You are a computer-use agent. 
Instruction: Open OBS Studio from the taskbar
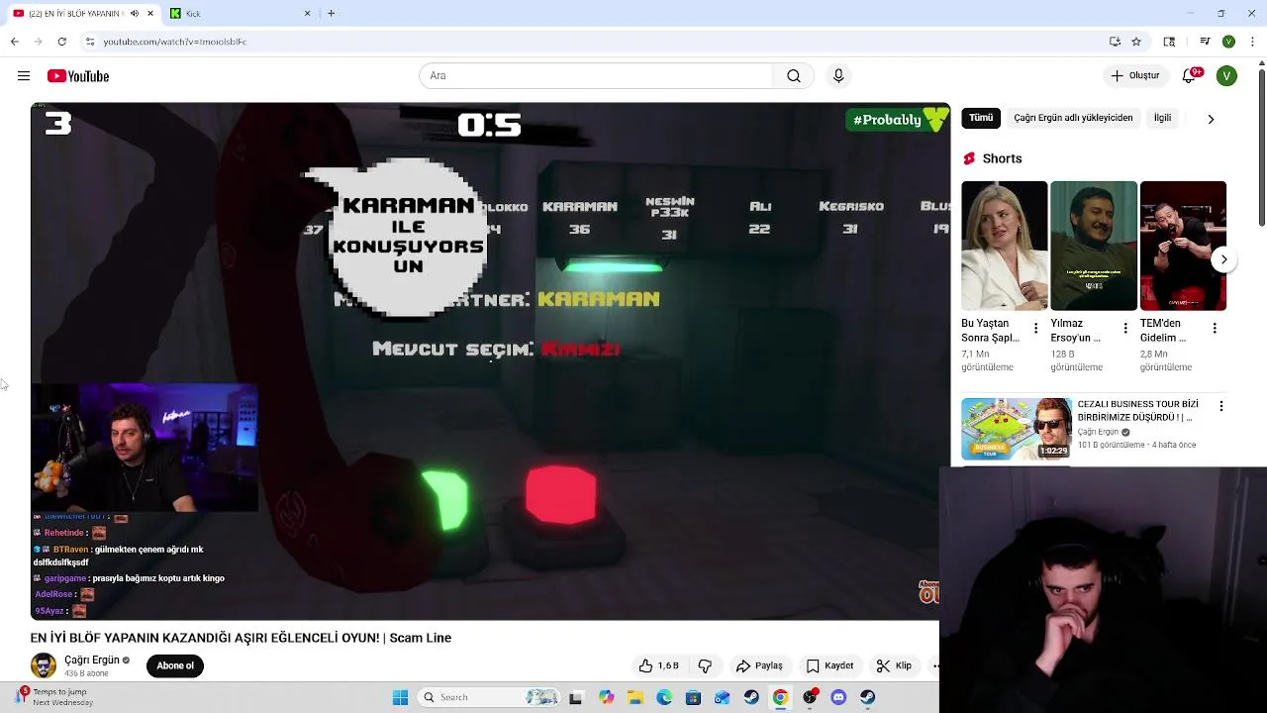(810, 697)
